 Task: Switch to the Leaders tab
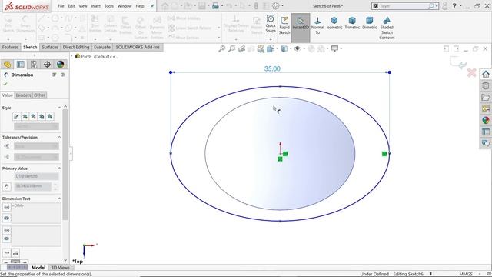pos(23,95)
